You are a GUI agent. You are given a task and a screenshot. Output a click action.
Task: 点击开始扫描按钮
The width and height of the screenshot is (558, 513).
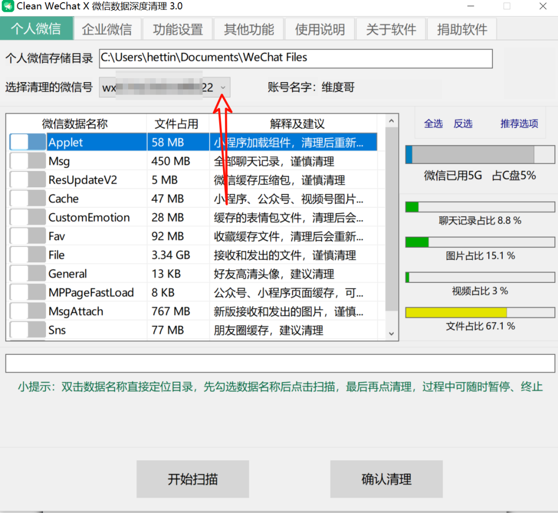pyautogui.click(x=193, y=479)
